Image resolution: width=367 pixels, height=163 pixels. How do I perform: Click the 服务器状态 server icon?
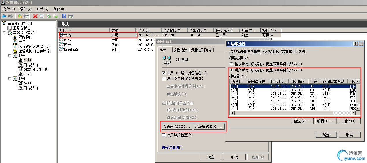[10, 28]
